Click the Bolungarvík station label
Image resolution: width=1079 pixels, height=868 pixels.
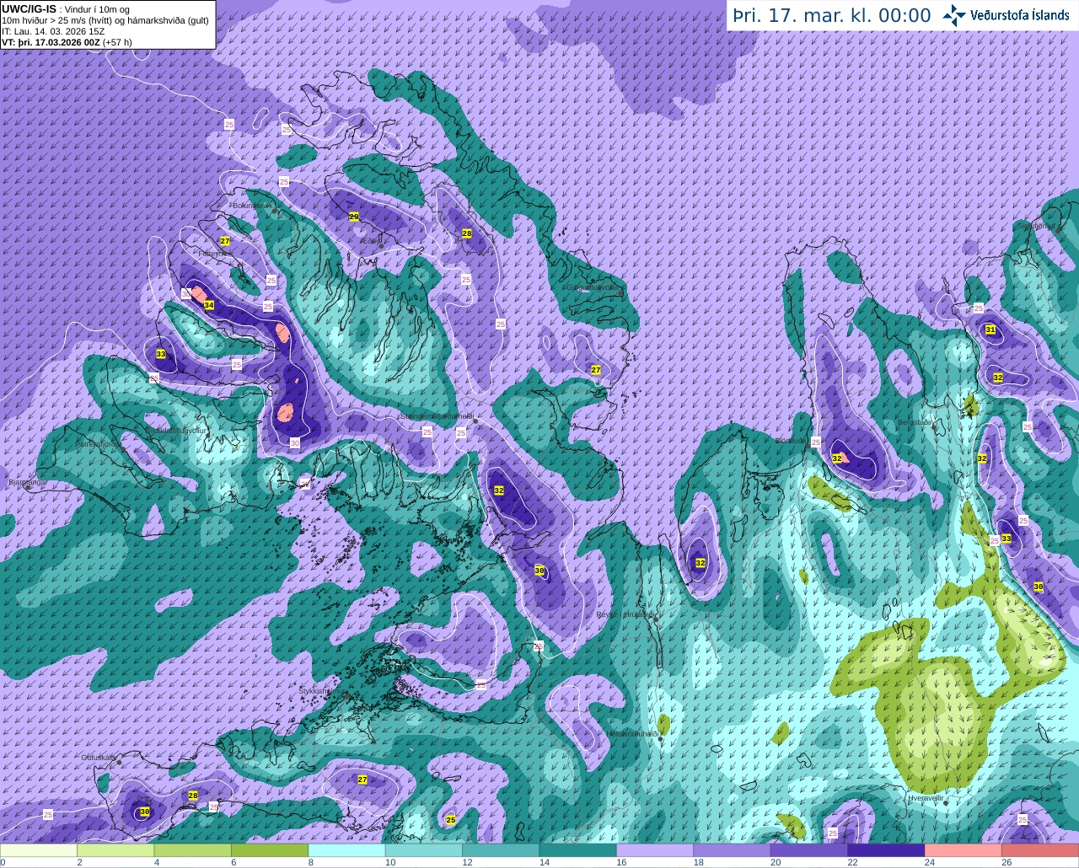(x=251, y=205)
